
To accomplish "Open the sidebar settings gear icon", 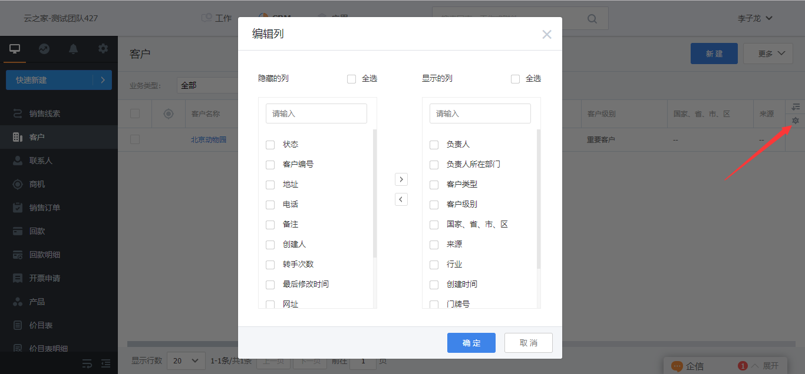I will [103, 49].
